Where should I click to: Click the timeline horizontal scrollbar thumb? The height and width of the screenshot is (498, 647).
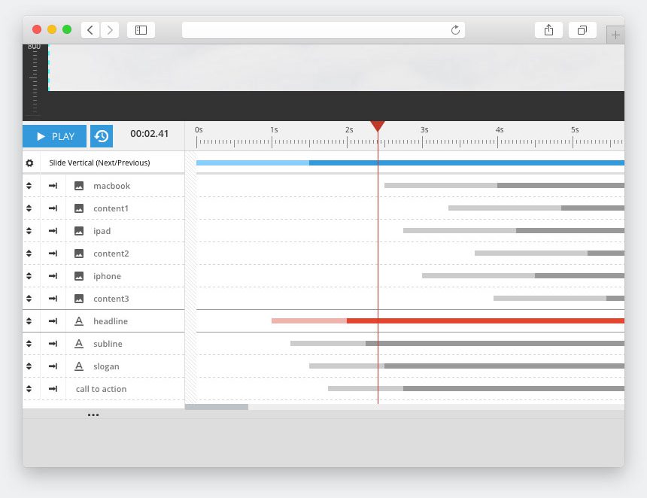(216, 407)
